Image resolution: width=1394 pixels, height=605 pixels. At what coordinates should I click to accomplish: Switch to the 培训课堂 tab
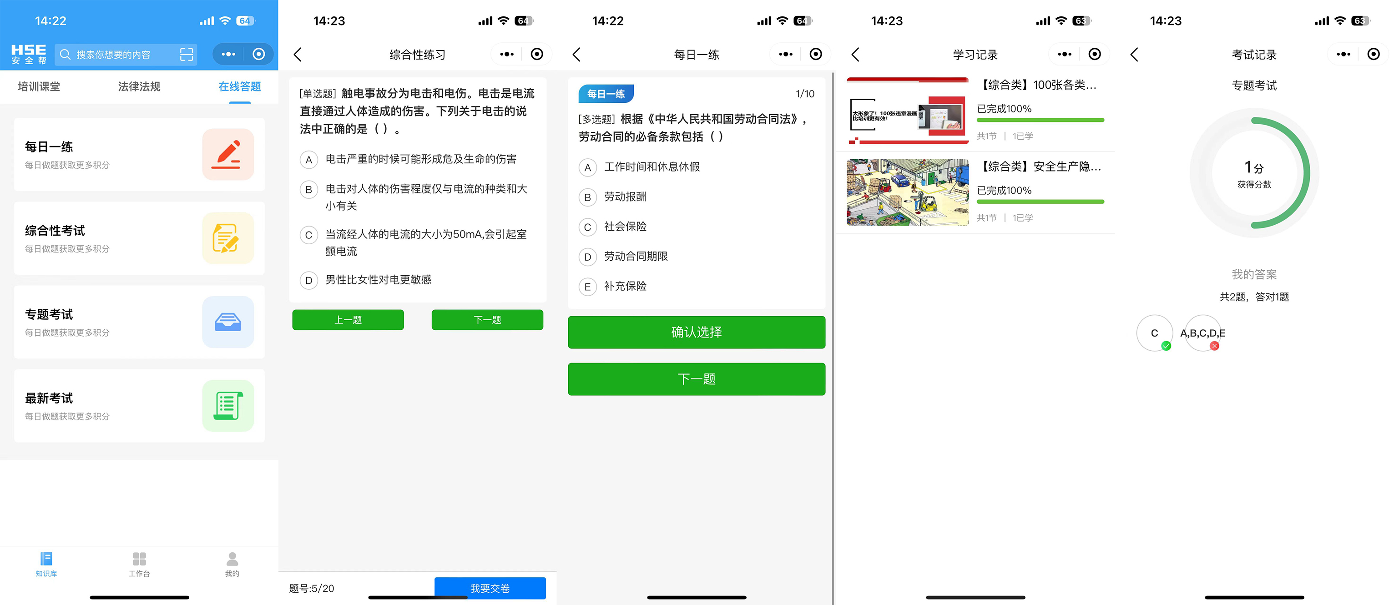tap(39, 86)
